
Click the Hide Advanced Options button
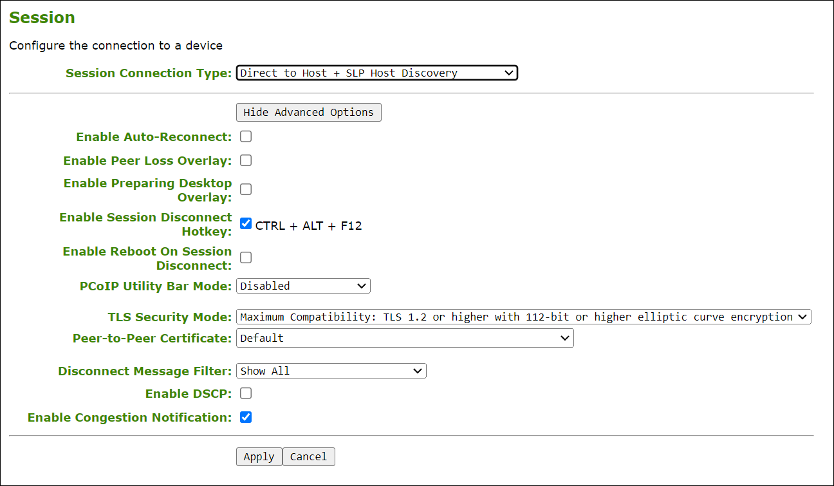[309, 112]
